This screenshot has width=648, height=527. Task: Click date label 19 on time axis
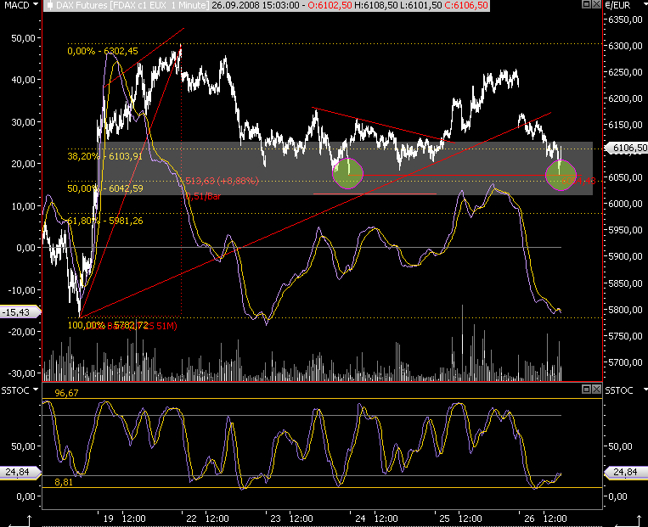108,519
